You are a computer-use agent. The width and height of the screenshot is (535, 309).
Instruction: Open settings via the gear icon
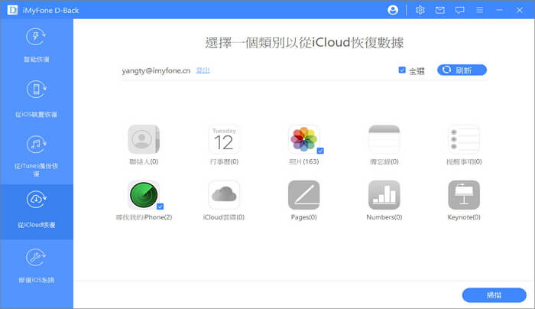click(x=420, y=10)
